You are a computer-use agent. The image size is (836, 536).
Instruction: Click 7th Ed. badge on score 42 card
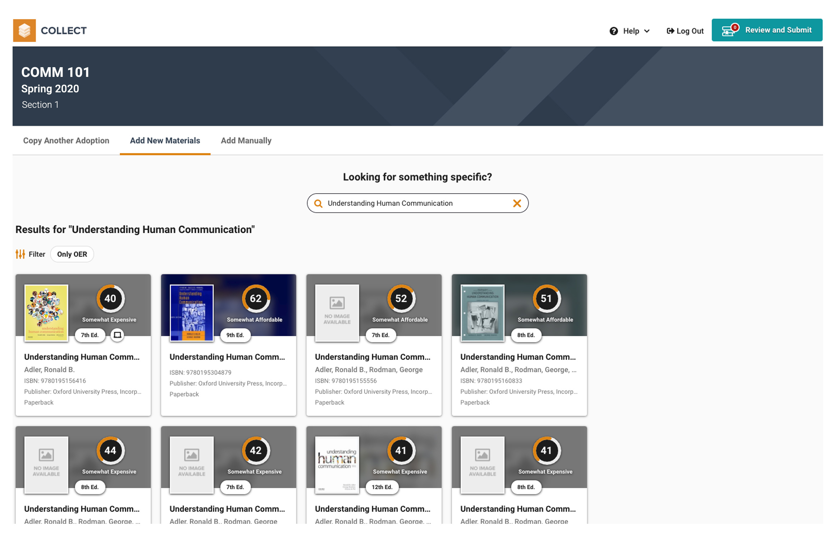tap(235, 487)
